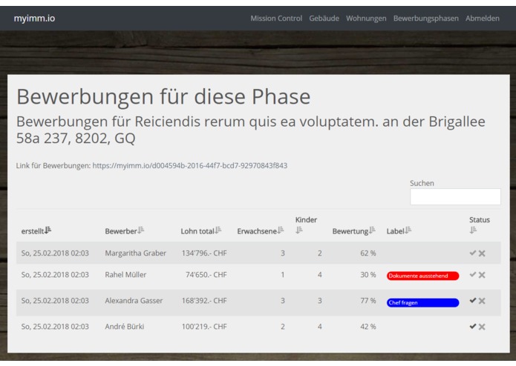Screen dimensions: 516x366
Task: Click the red Dokumente ausstehend label
Action: (x=423, y=276)
